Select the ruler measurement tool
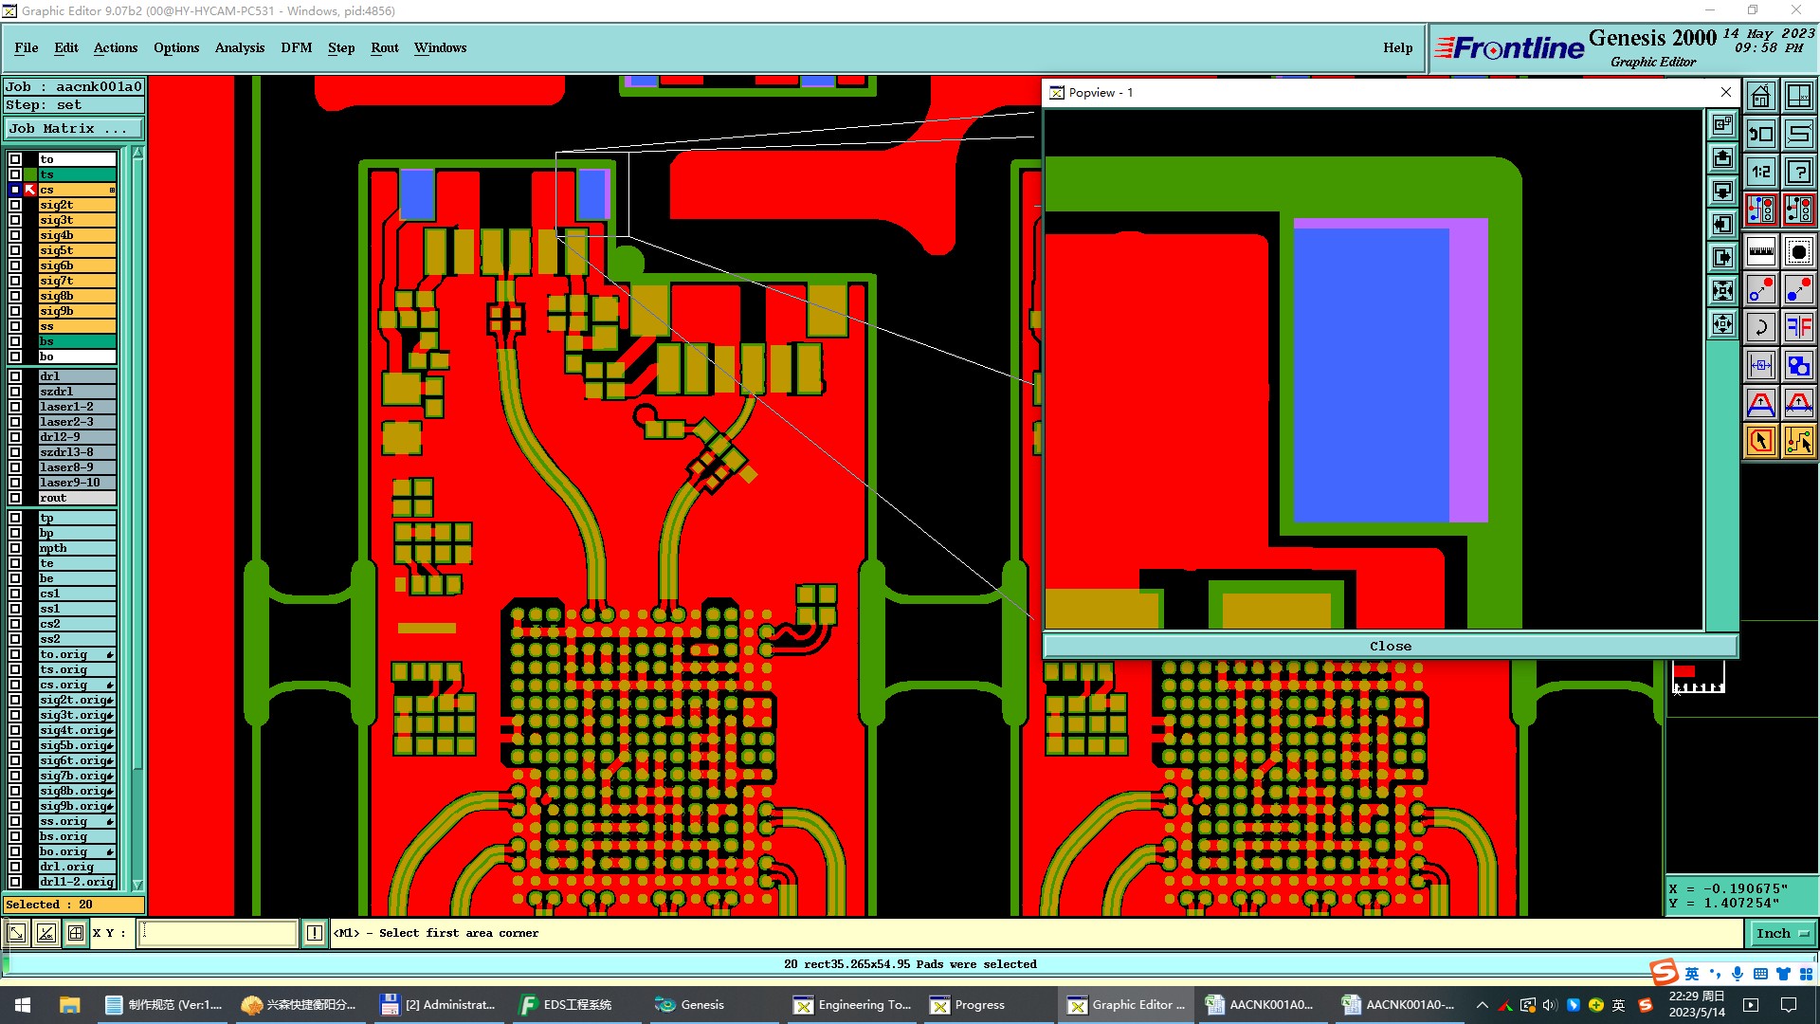The image size is (1820, 1024). [1760, 251]
